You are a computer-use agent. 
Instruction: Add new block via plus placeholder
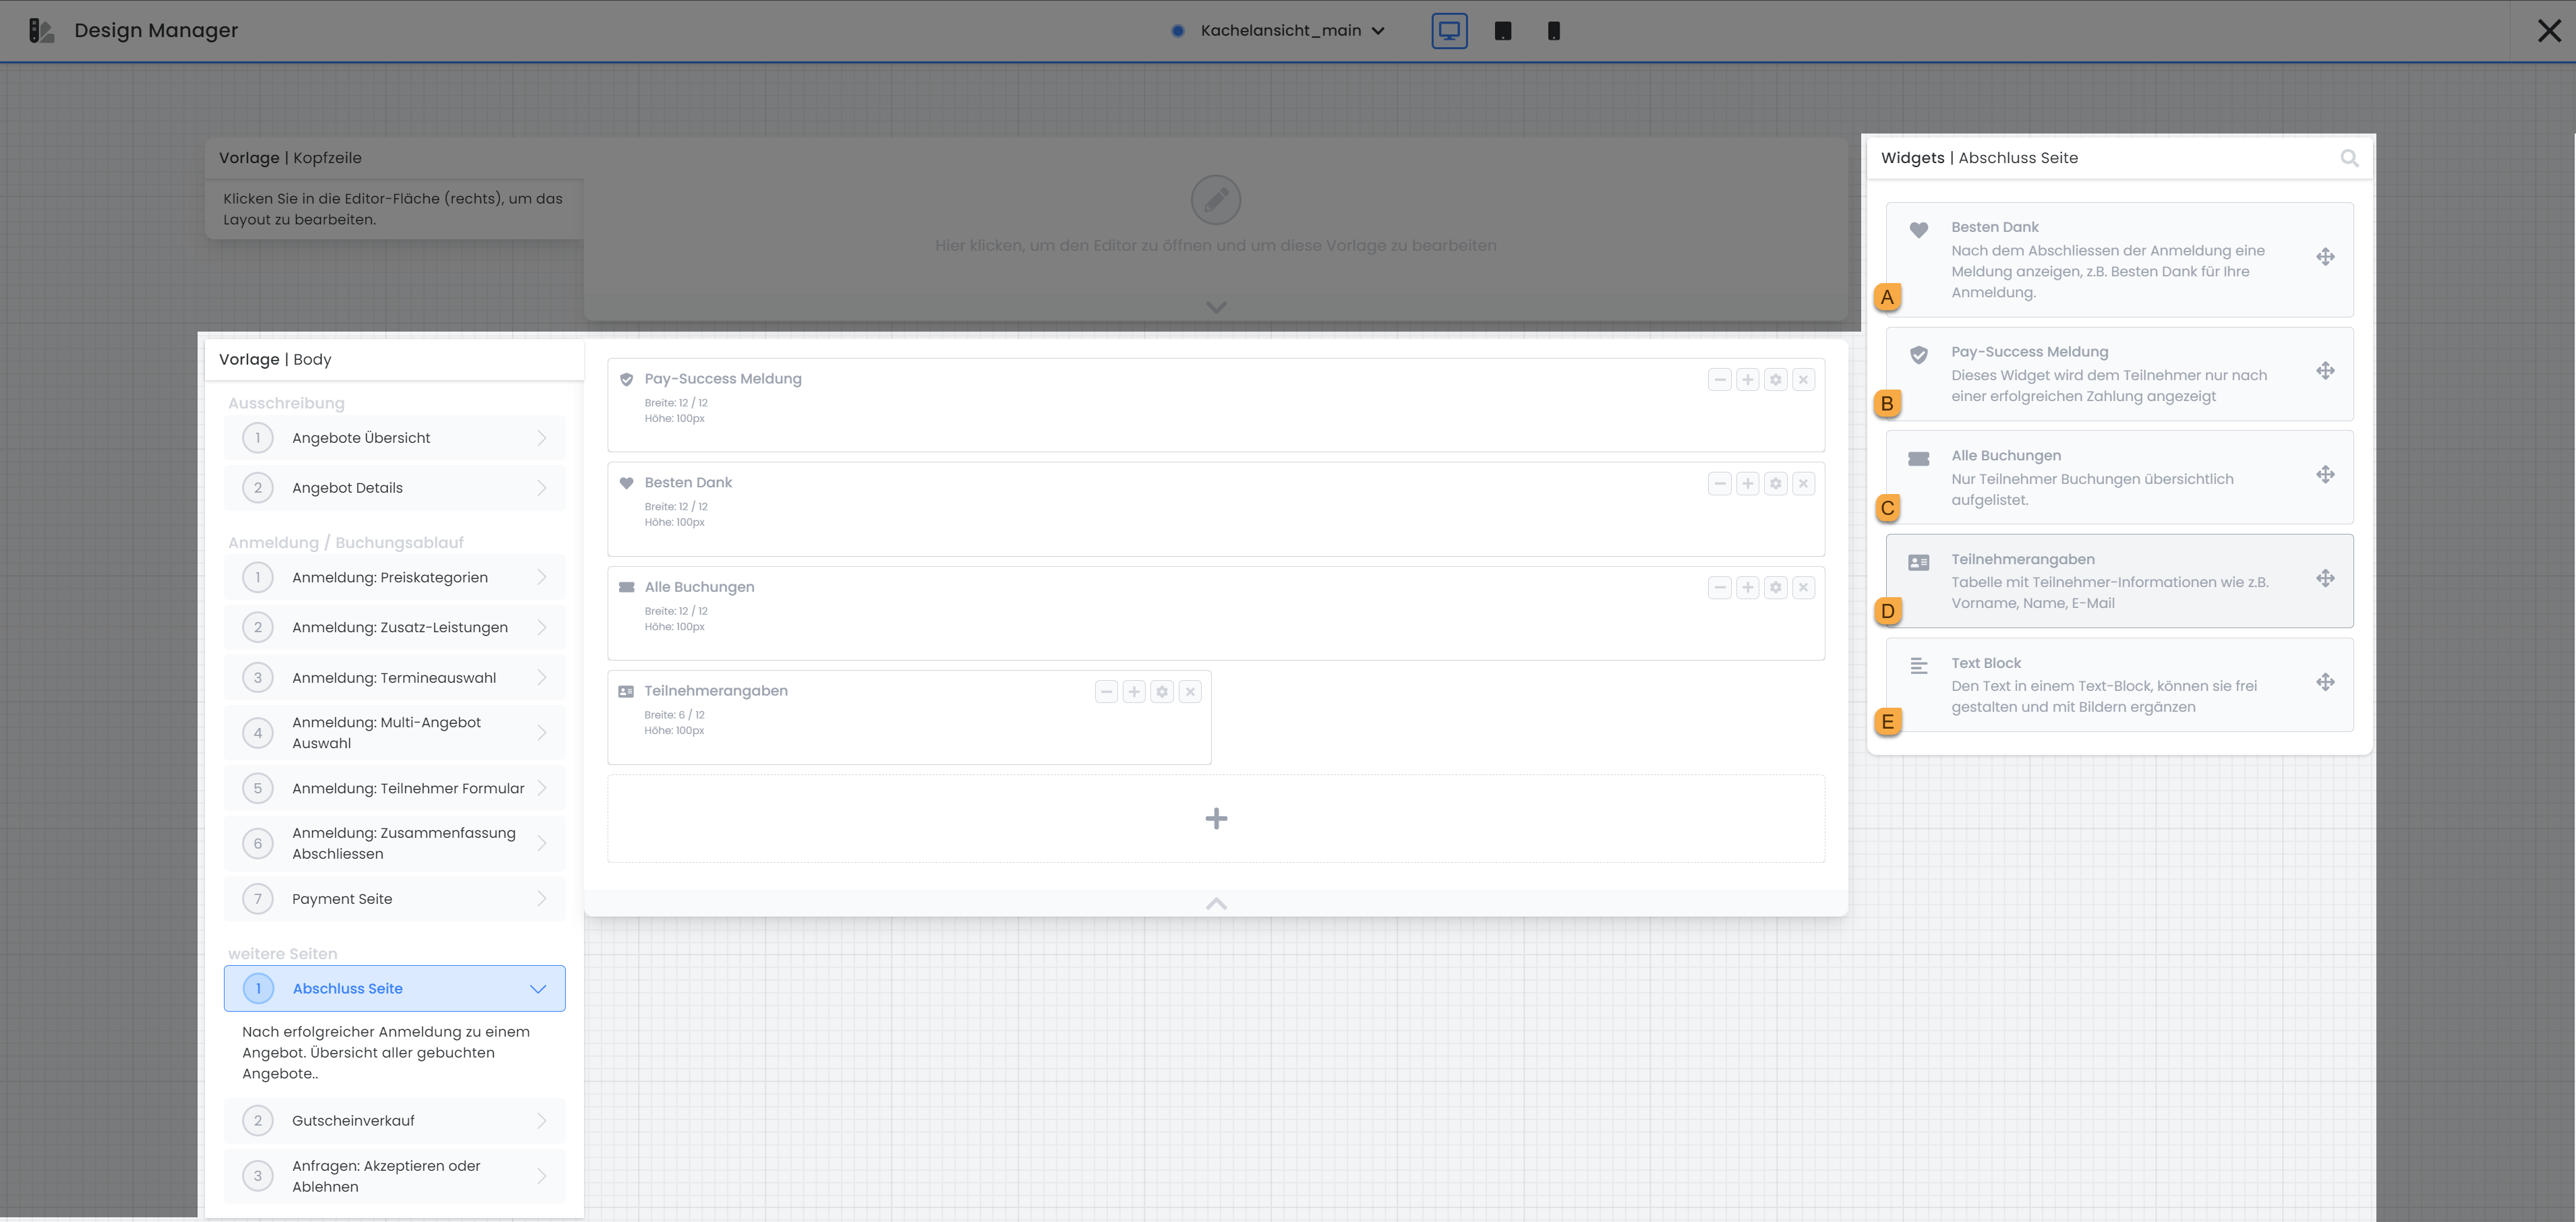1215,818
